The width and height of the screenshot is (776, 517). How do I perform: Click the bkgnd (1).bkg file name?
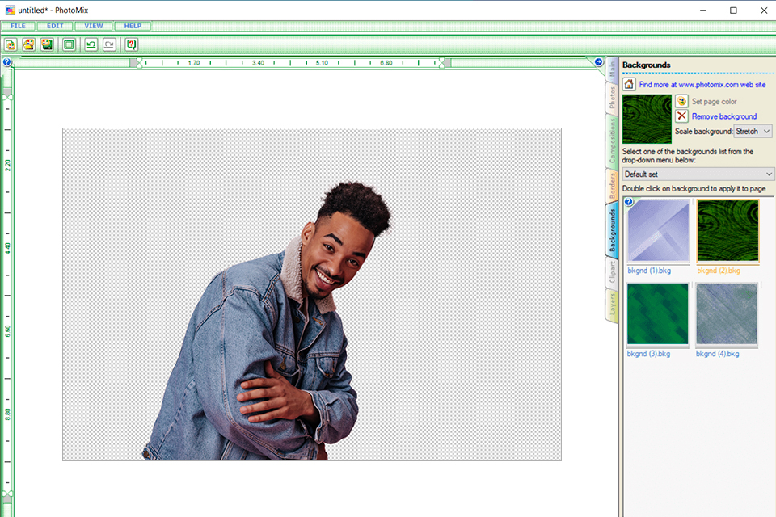click(649, 271)
